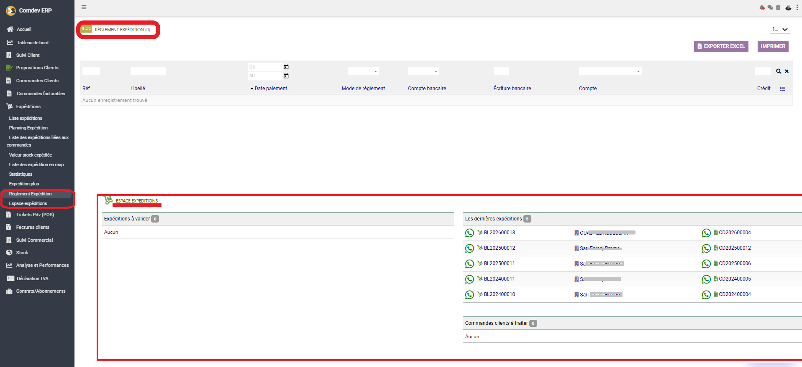The width and height of the screenshot is (802, 367).
Task: Open Expedition plus submenu item
Action: [x=24, y=184]
